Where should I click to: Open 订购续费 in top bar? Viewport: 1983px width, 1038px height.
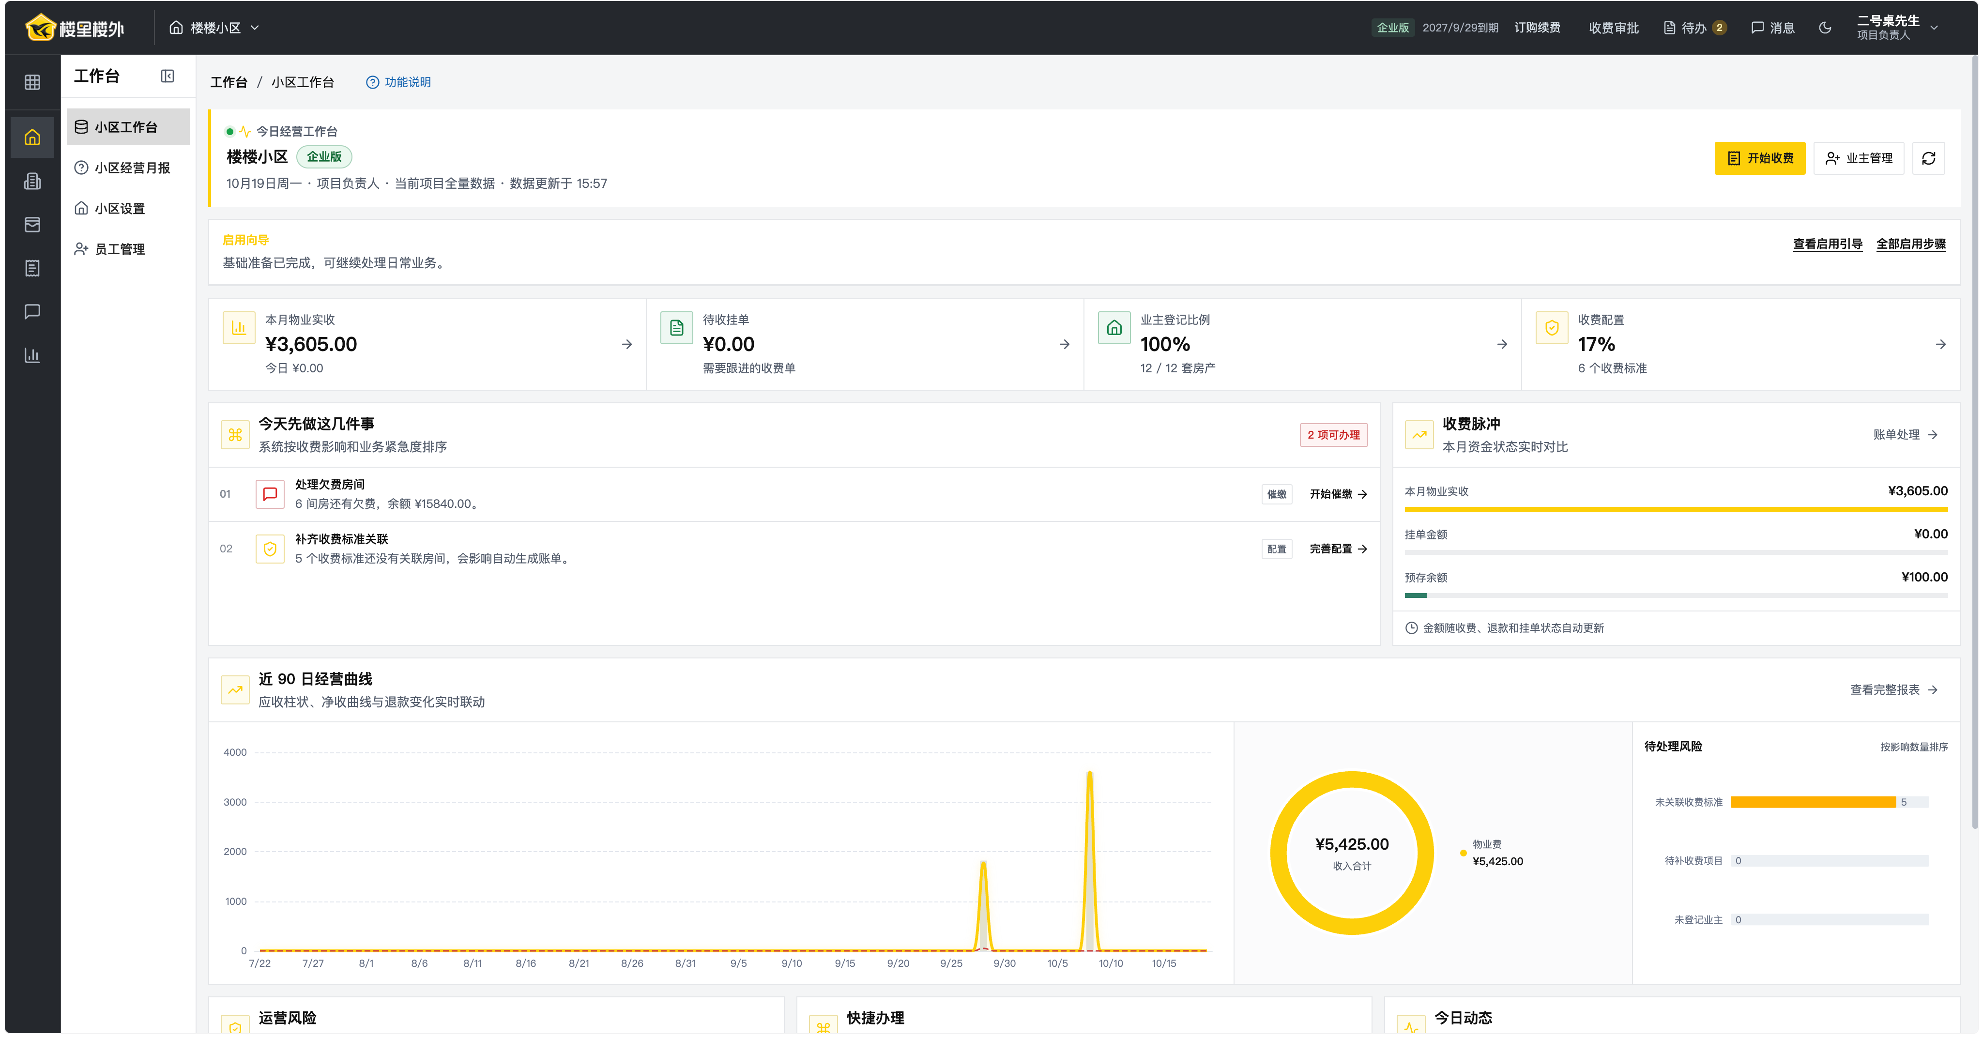1537,28
